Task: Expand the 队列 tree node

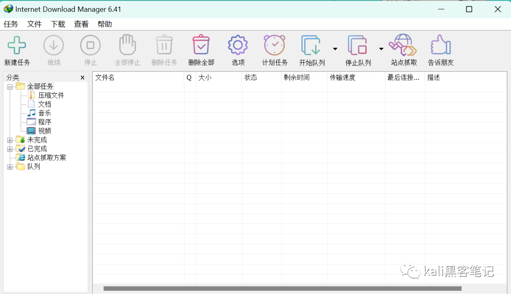Action: pos(10,167)
